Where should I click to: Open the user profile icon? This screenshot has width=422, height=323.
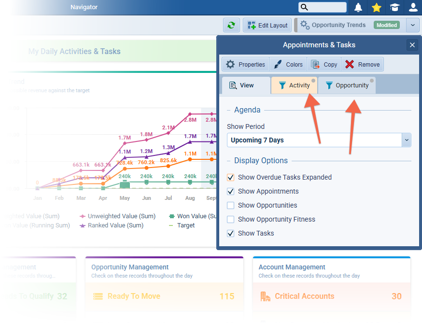coord(413,7)
